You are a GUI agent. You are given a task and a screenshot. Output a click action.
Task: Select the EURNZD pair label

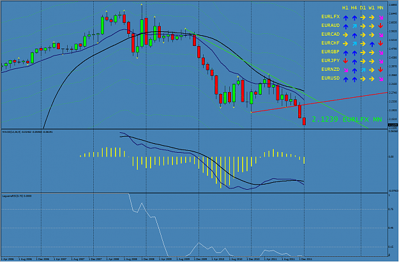click(x=330, y=70)
